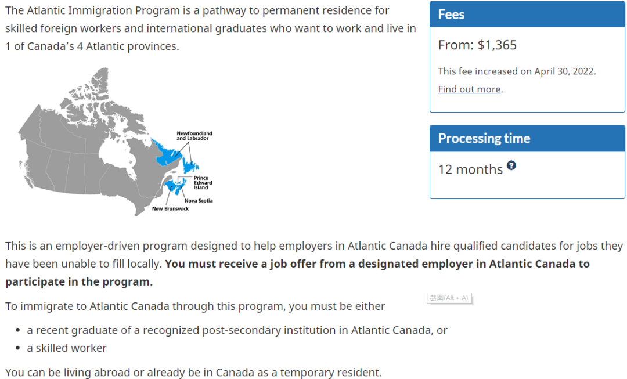Click the Prince Edward Island map label

coord(203,183)
